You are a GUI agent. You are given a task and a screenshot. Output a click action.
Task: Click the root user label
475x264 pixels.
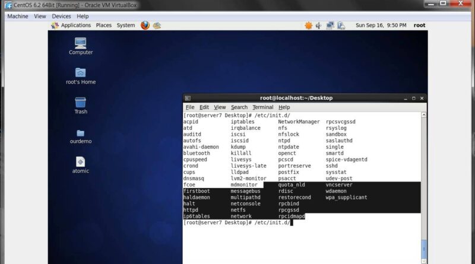pyautogui.click(x=419, y=25)
